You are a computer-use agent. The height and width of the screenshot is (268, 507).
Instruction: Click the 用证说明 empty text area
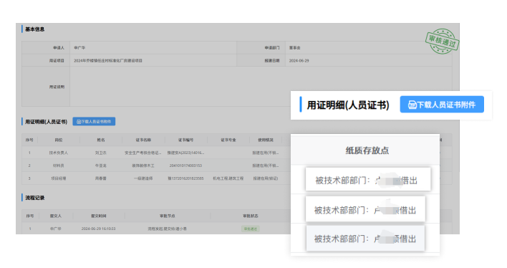click(x=180, y=87)
